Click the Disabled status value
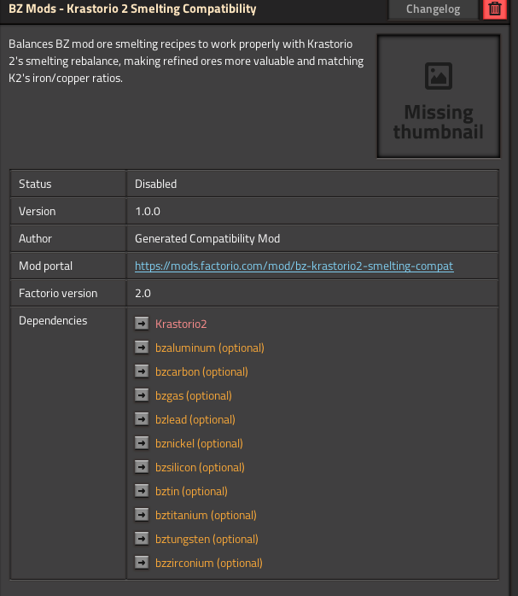The image size is (518, 596). point(155,184)
